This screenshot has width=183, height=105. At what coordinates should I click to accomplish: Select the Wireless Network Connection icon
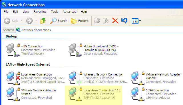[75, 78]
